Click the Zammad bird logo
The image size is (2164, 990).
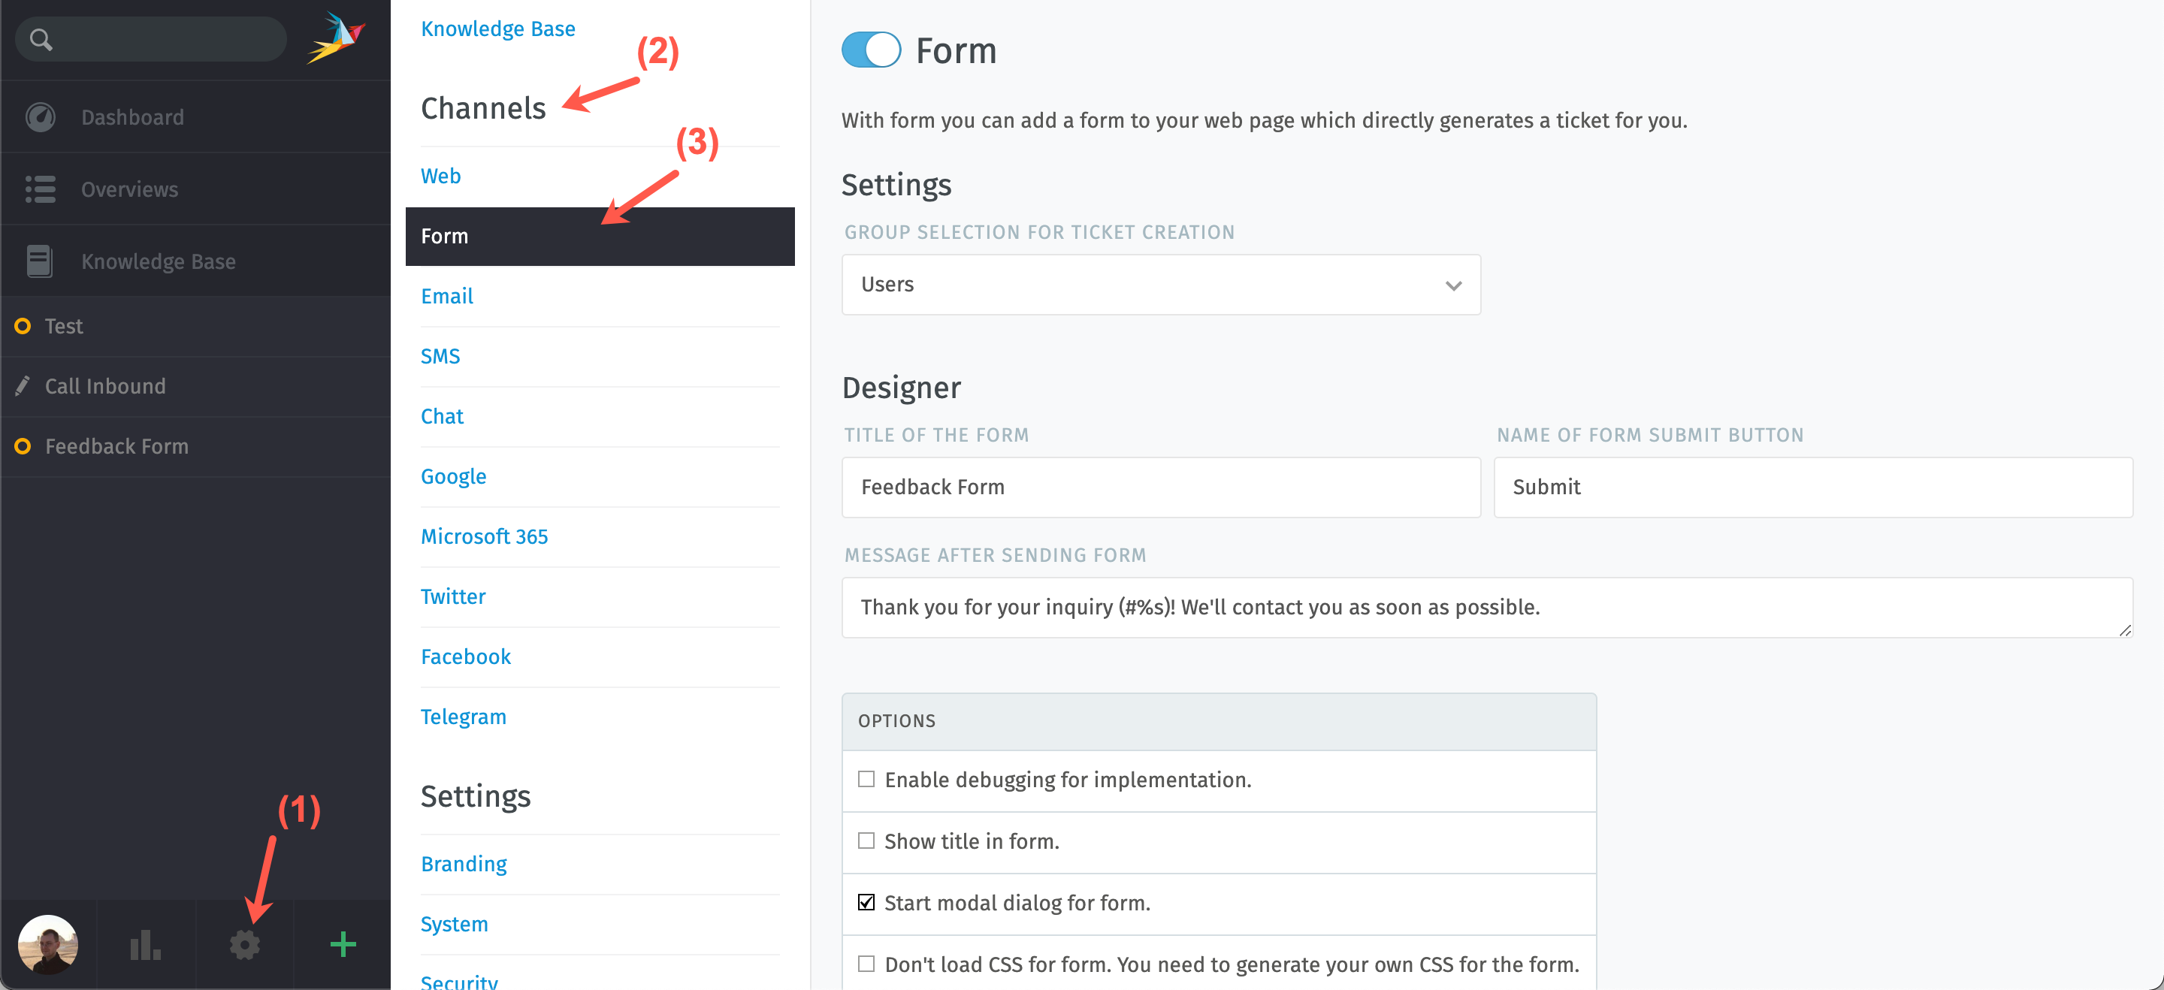pyautogui.click(x=336, y=38)
